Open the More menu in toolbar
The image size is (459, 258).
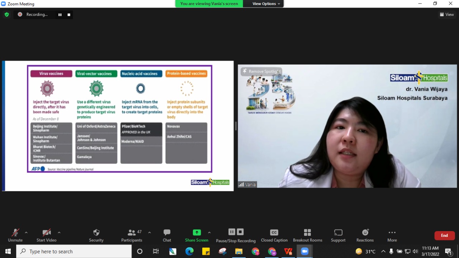coord(392,233)
